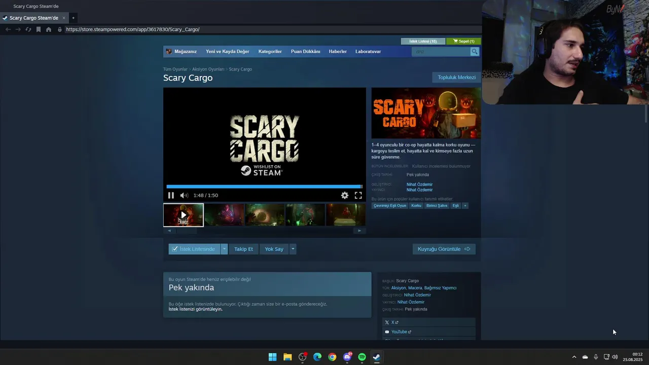Viewport: 649px width, 365px height.
Task: Expand the Yok Say dropdown arrow
Action: coord(293,249)
